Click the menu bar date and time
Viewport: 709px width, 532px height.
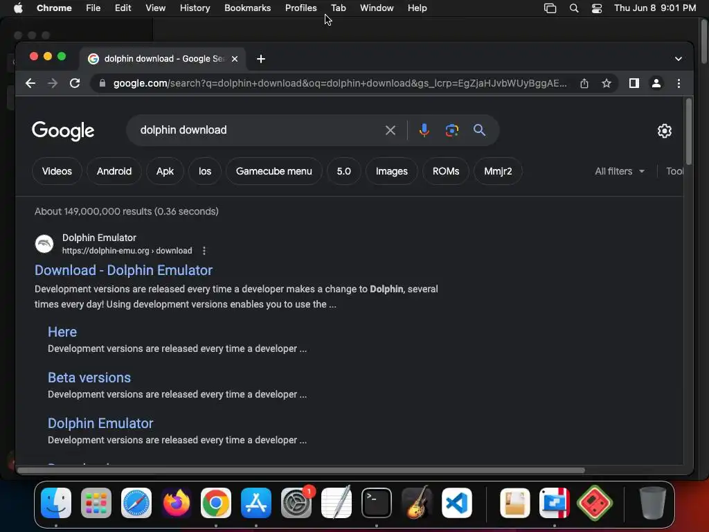655,8
